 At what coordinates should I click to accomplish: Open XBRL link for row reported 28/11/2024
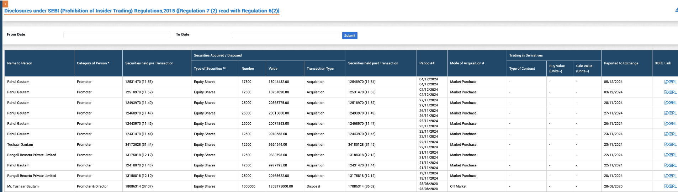(670, 103)
